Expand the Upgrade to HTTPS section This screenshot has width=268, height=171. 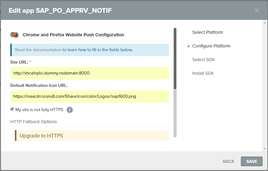tap(41, 136)
